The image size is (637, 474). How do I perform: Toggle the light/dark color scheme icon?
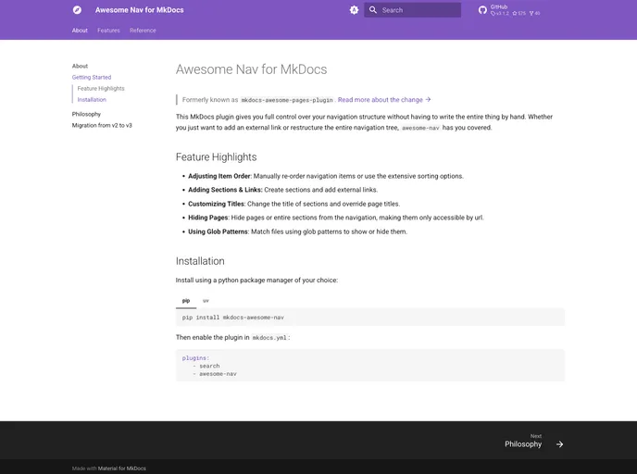[354, 10]
